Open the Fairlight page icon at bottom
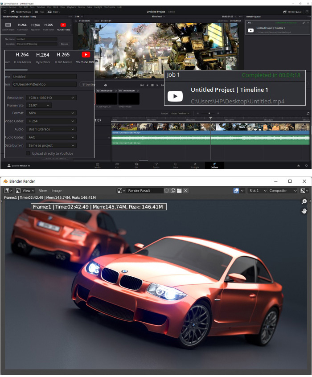Screen dimensions: 312x377 coord(195,165)
